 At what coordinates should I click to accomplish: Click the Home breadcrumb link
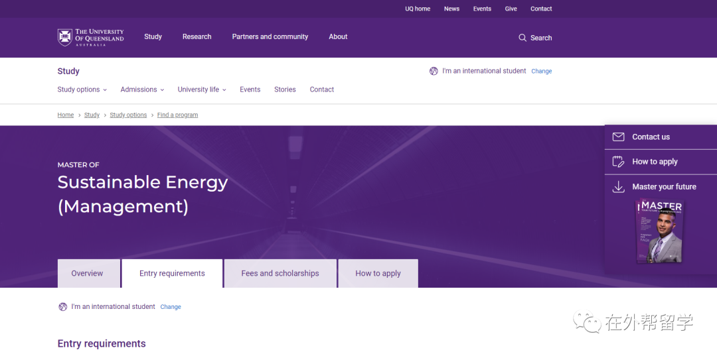point(65,115)
